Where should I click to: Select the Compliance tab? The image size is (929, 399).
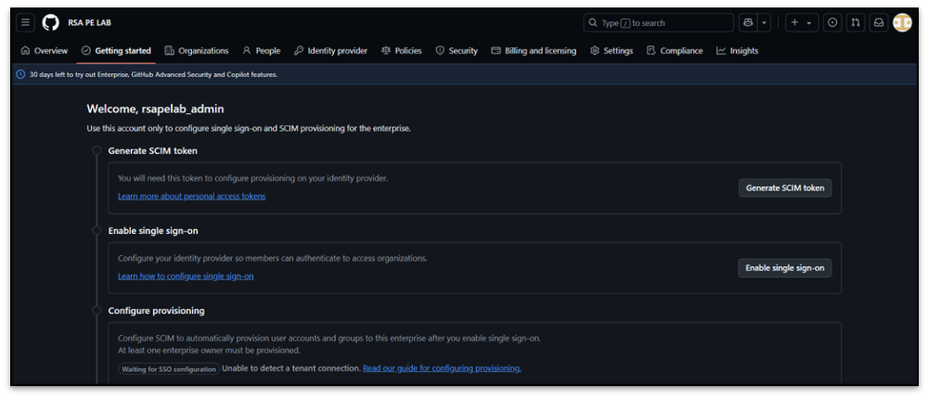coord(675,51)
